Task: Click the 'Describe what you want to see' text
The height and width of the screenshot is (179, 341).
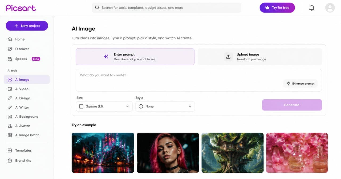Action: pos(135,59)
